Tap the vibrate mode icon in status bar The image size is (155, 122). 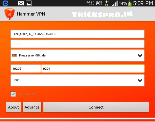(99, 3)
